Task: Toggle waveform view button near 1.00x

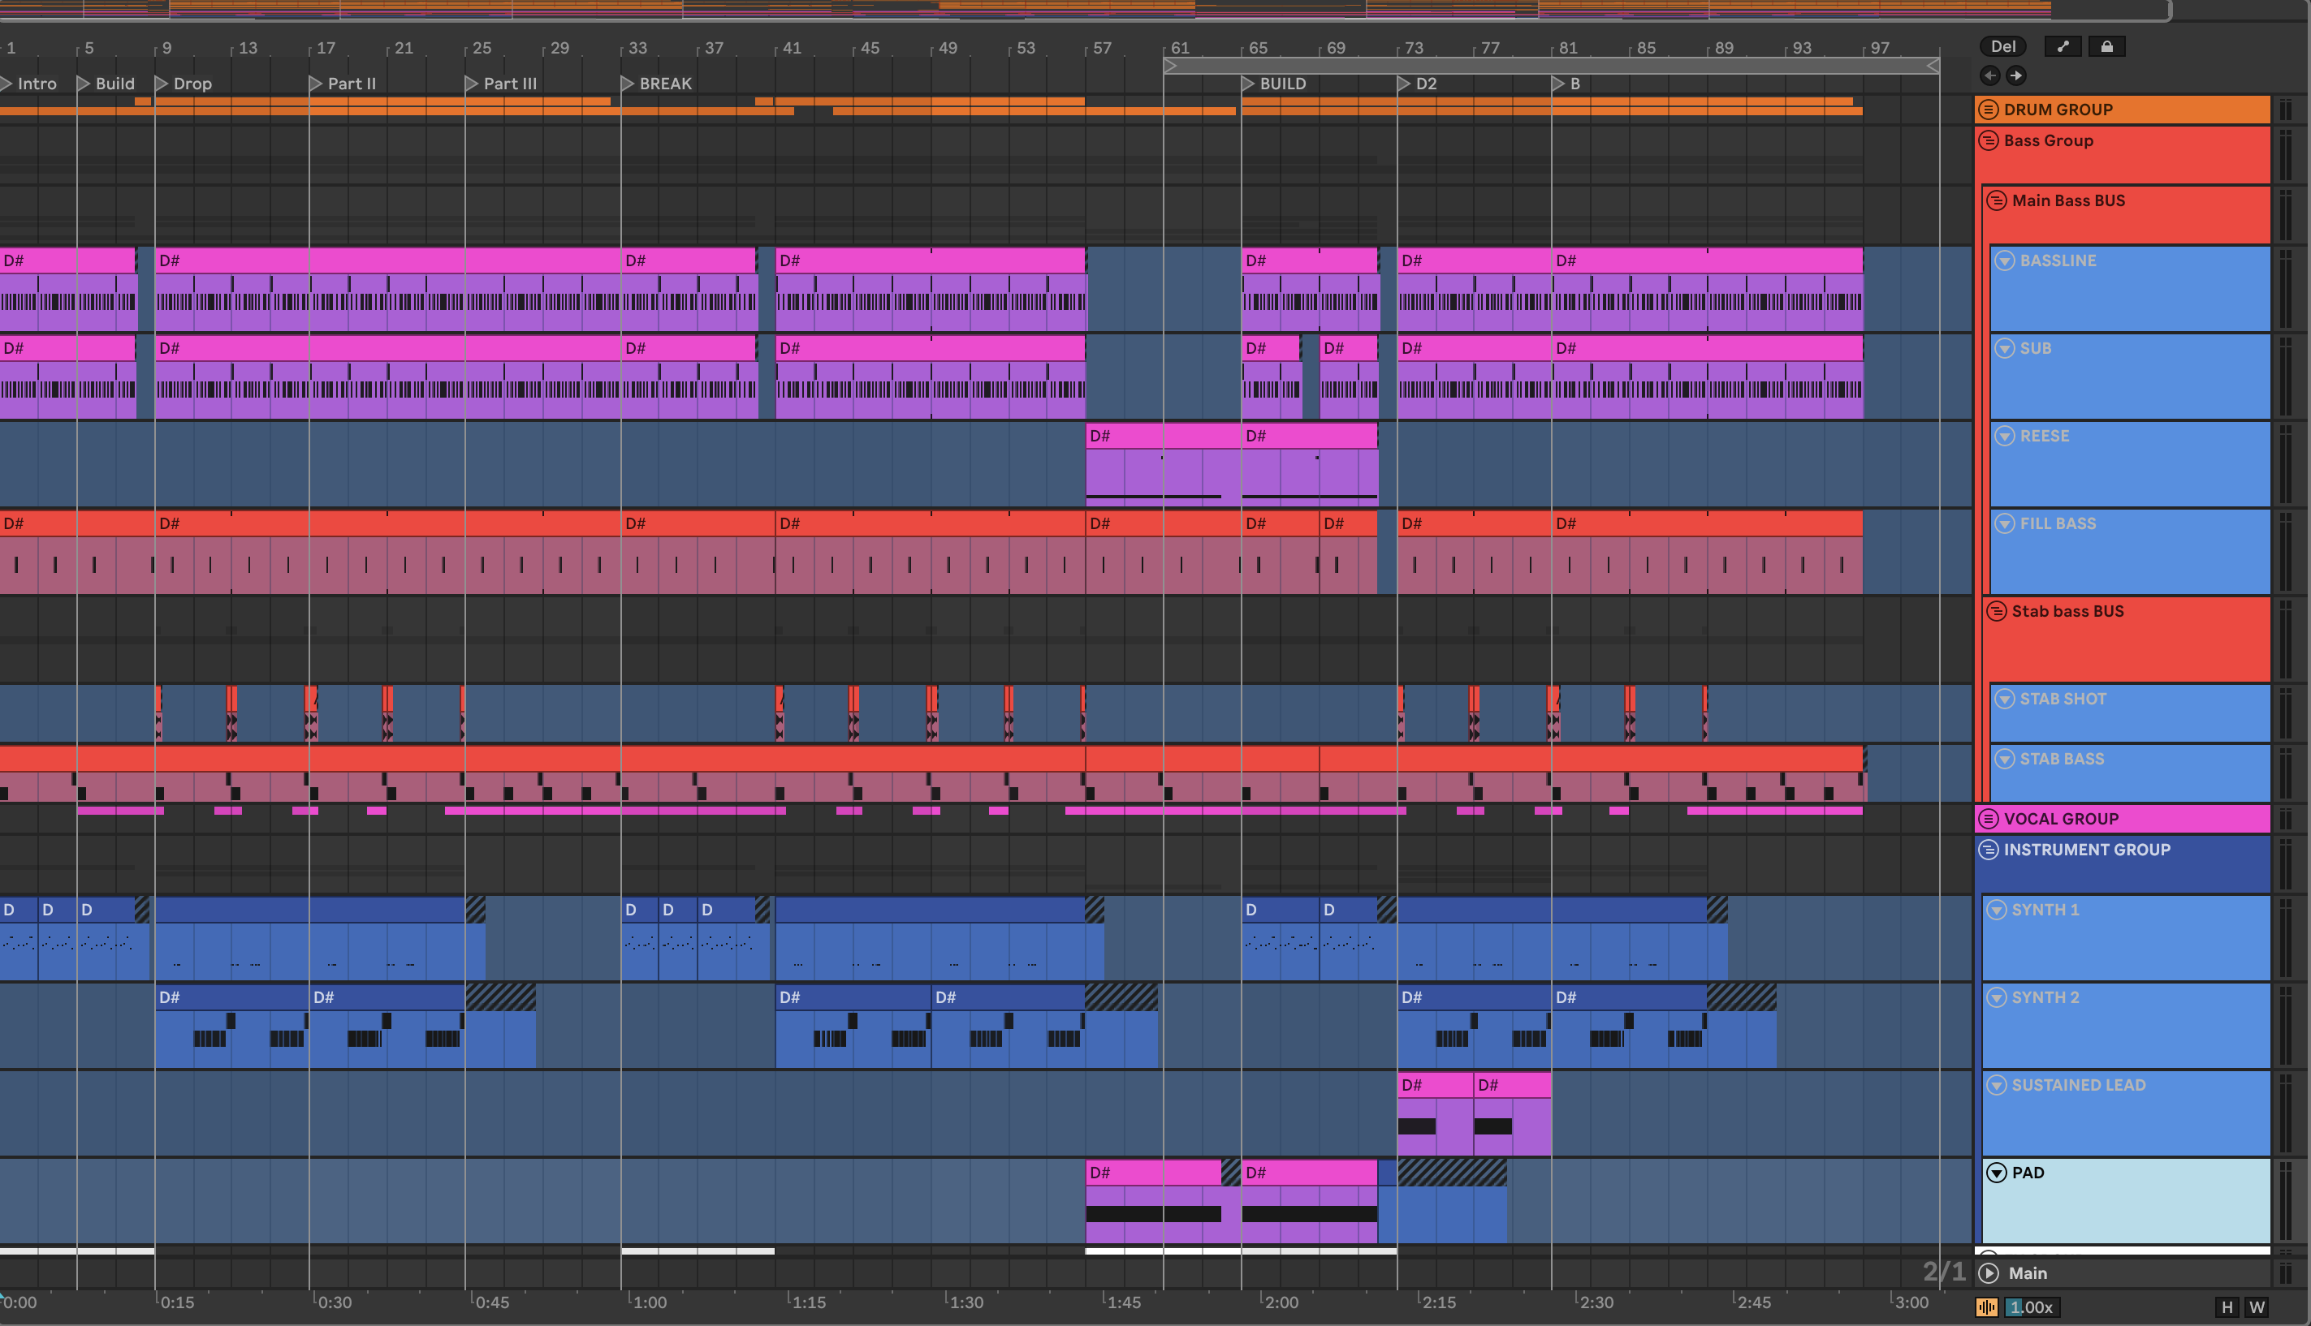Action: click(1986, 1307)
